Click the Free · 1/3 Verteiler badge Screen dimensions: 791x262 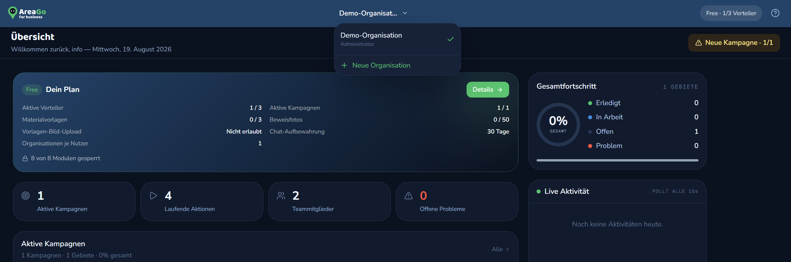(x=731, y=13)
